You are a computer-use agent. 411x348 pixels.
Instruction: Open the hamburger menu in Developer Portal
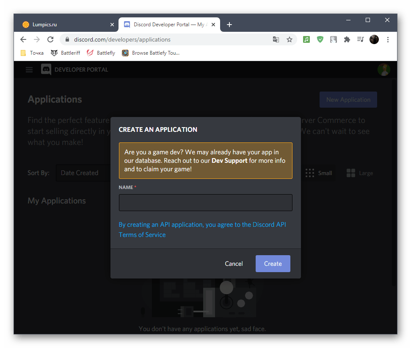(x=29, y=70)
